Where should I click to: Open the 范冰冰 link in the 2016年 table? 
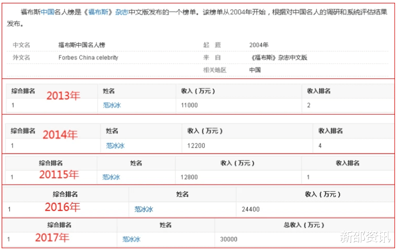pos(144,209)
